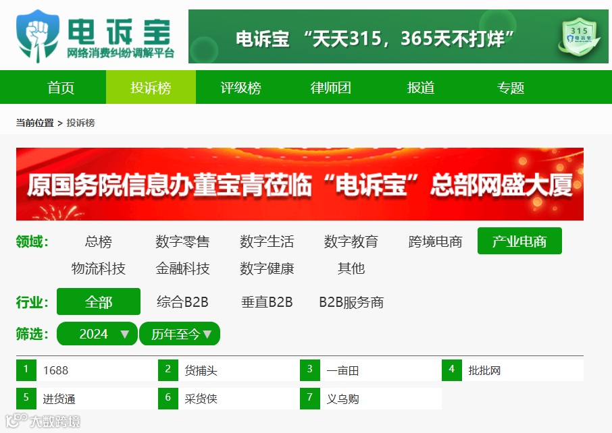The width and height of the screenshot is (612, 433).
Task: Select the 金融科技 domain filter
Action: (x=182, y=268)
